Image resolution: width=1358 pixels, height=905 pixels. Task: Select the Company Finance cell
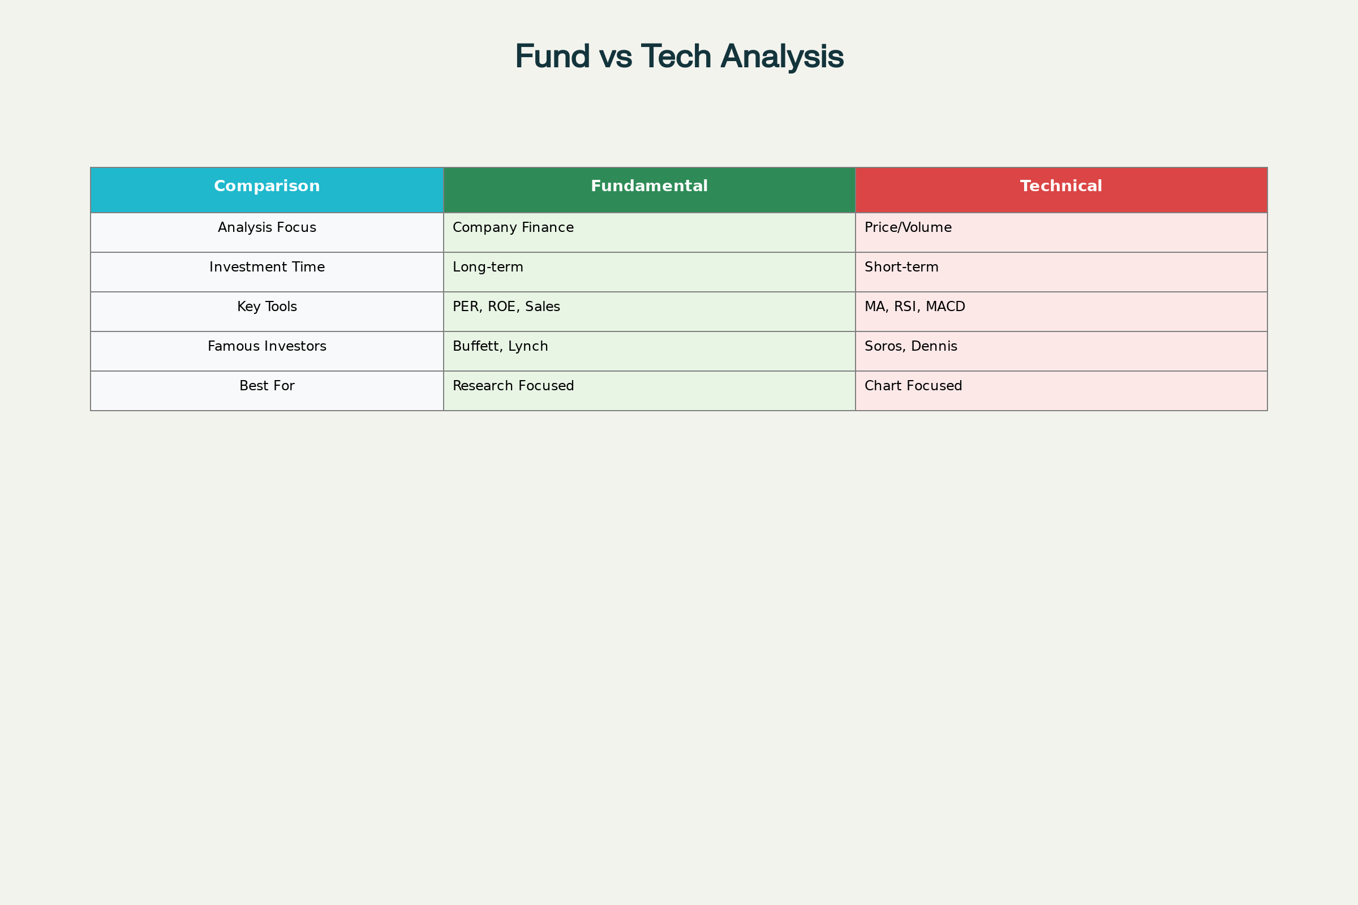(649, 232)
